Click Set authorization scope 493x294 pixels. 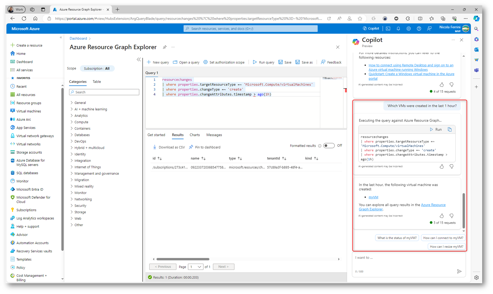point(224,62)
